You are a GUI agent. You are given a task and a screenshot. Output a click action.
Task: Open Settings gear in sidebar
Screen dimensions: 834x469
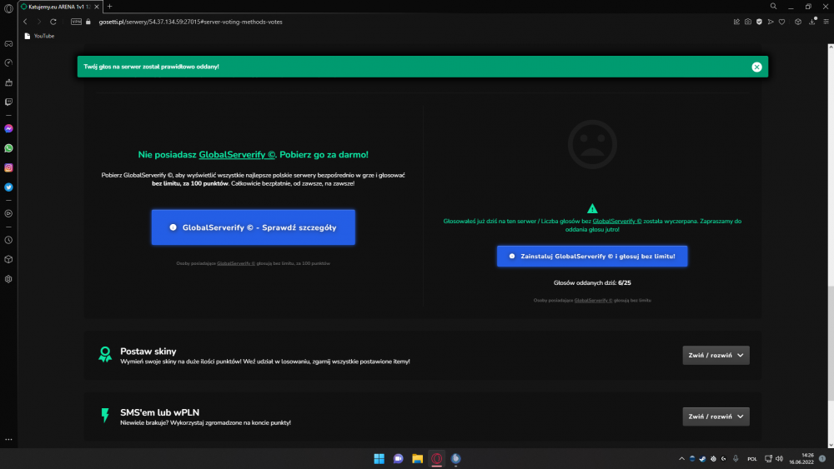click(8, 279)
